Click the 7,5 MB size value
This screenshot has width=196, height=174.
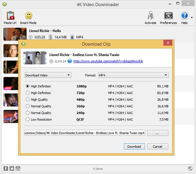click(164, 119)
